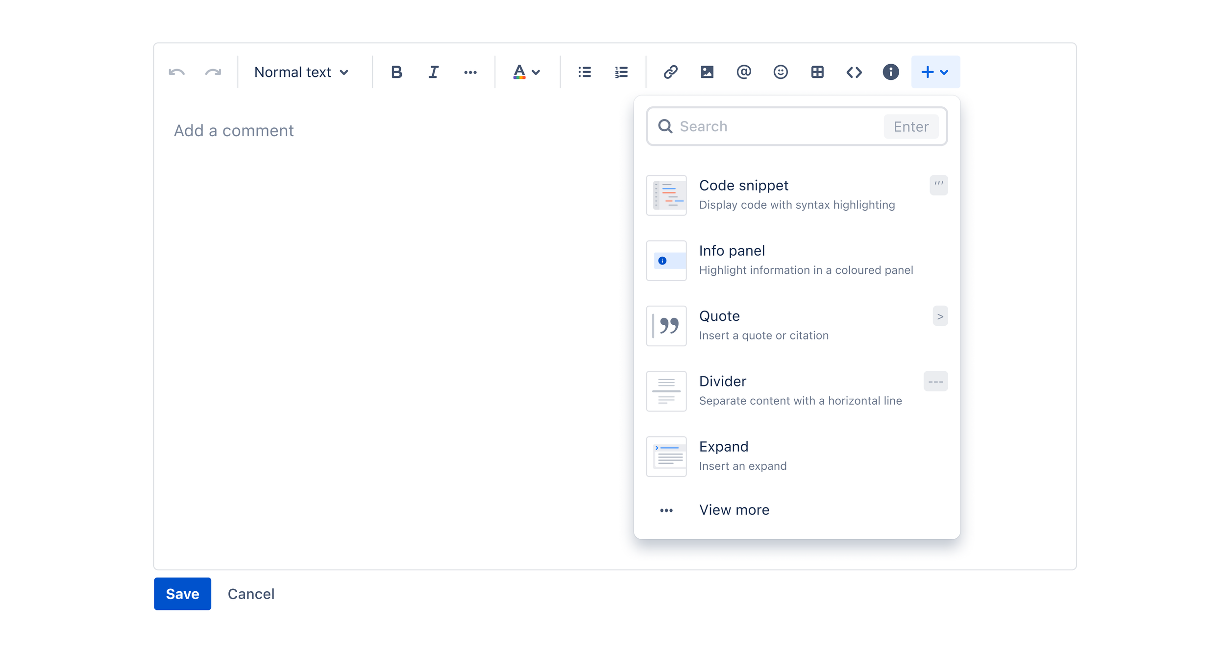Toggle bold formatting

point(396,73)
